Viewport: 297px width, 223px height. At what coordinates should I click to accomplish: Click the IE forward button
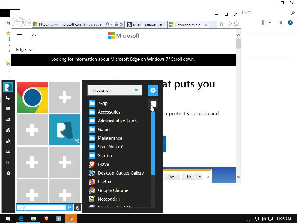[27, 23]
